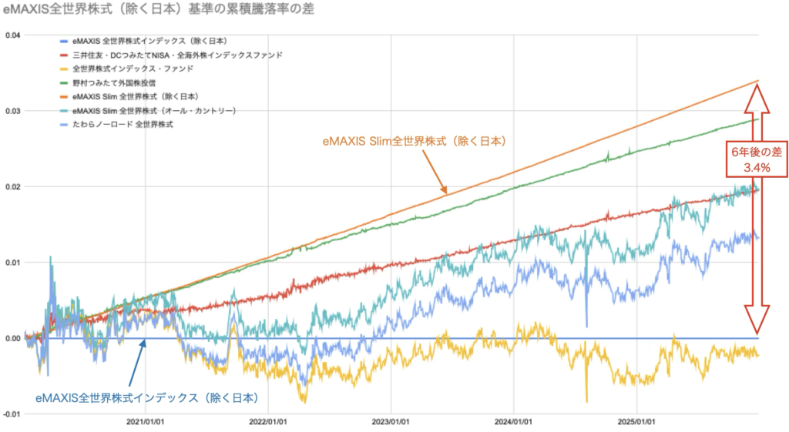Viewport: 789px width, 432px height.
Task: Click red legend swatch for 三井住友・DCつみたてNISA
Action: pos(62,55)
